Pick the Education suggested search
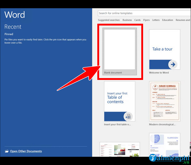The image size is (191, 165). pyautogui.click(x=167, y=20)
